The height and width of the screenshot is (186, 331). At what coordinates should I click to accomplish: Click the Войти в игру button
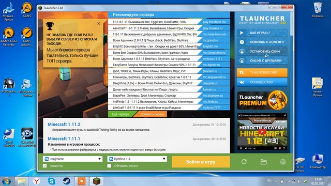(x=201, y=162)
